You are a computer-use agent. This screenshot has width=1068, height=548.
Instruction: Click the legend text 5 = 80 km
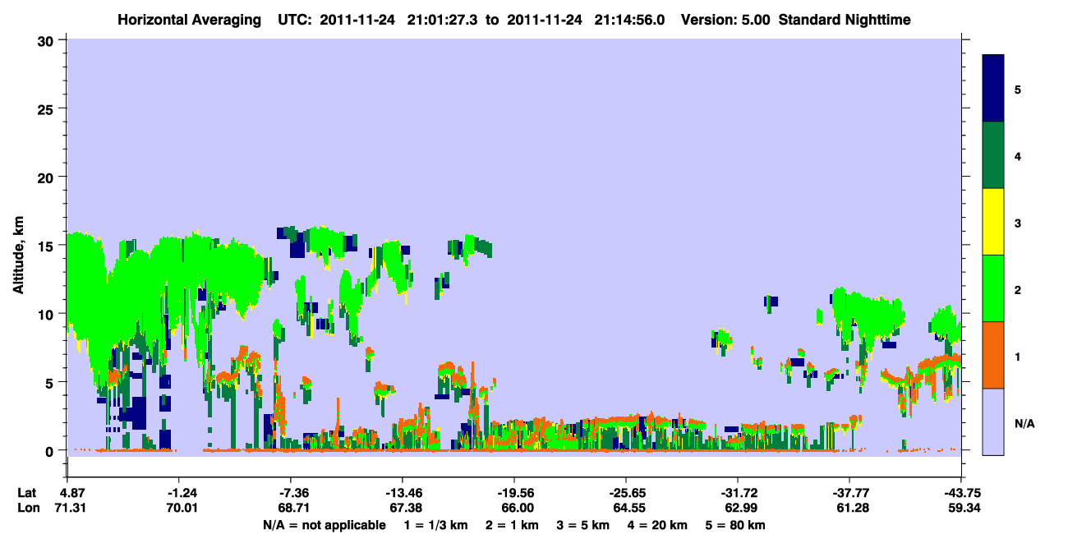737,525
